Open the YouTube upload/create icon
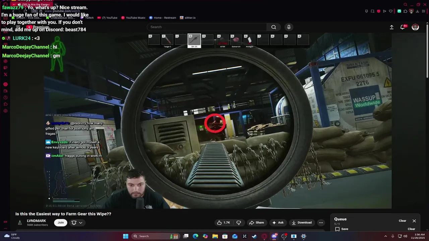Image resolution: width=429 pixels, height=241 pixels. click(391, 27)
